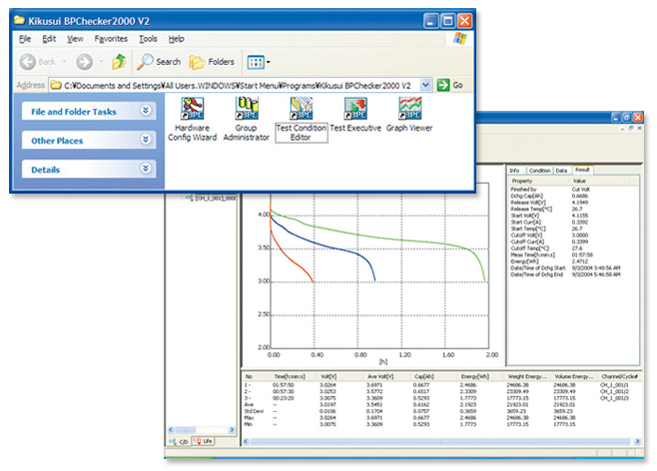Open the Favorites menu

click(112, 38)
